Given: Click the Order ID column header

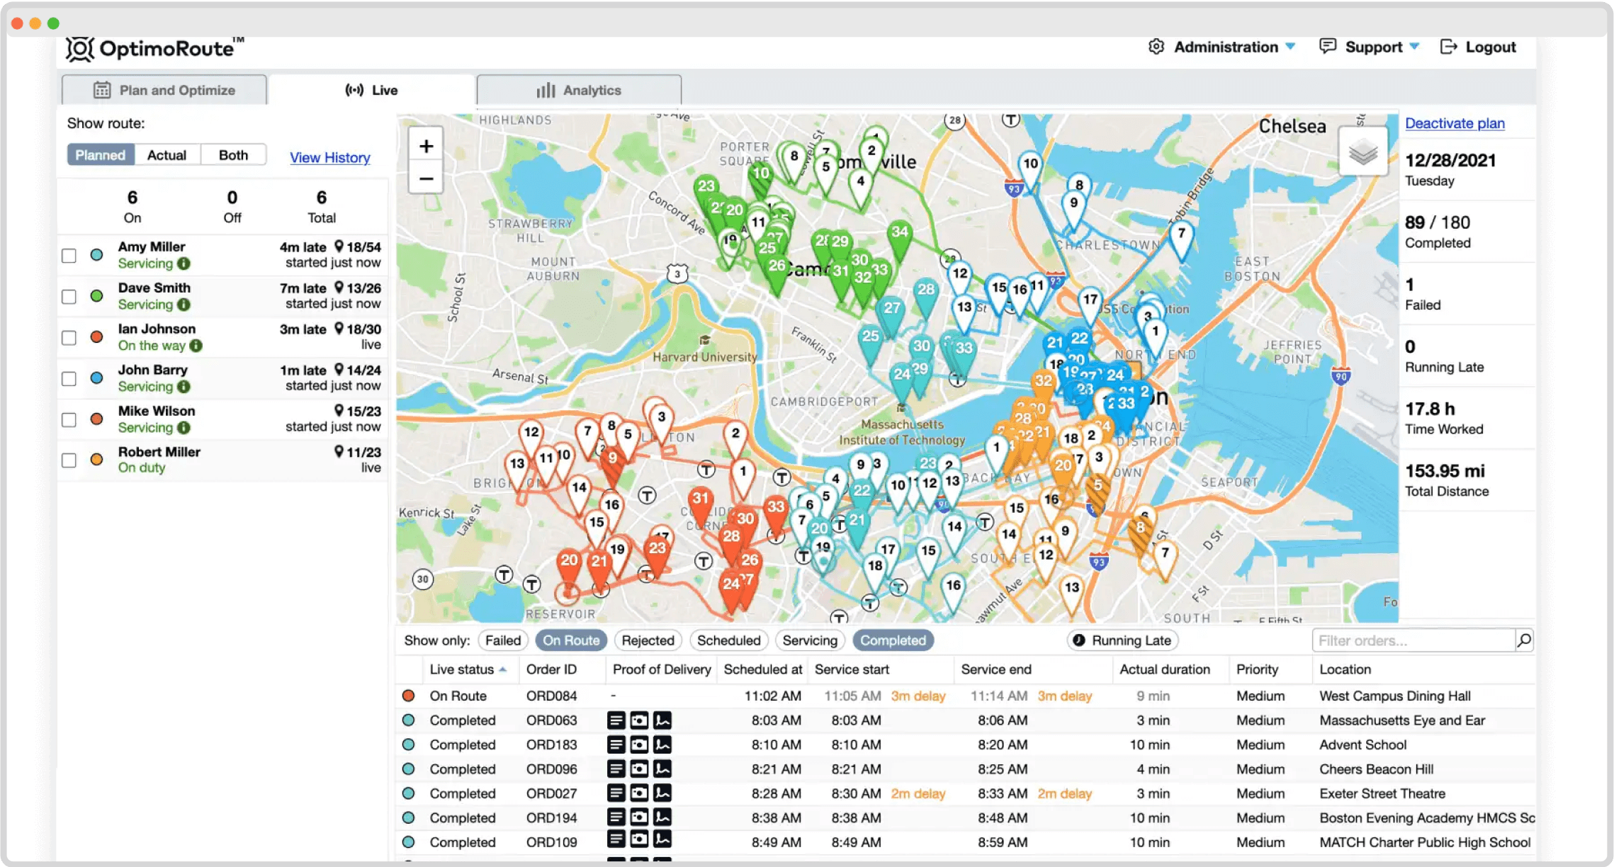Looking at the screenshot, I should pyautogui.click(x=551, y=669).
